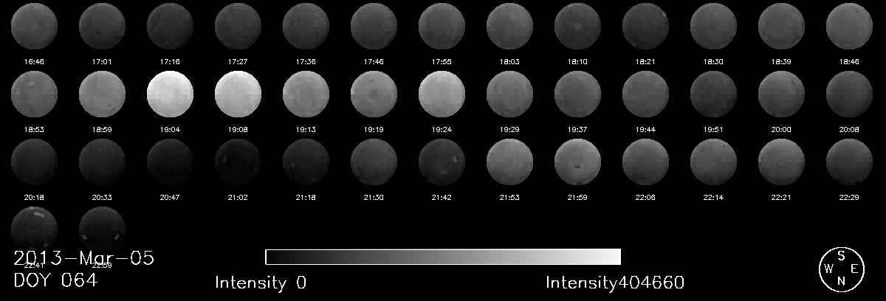Viewport: 886px width, 301px height.
Task: Click the 16:46 first disk image
Action: (34, 27)
